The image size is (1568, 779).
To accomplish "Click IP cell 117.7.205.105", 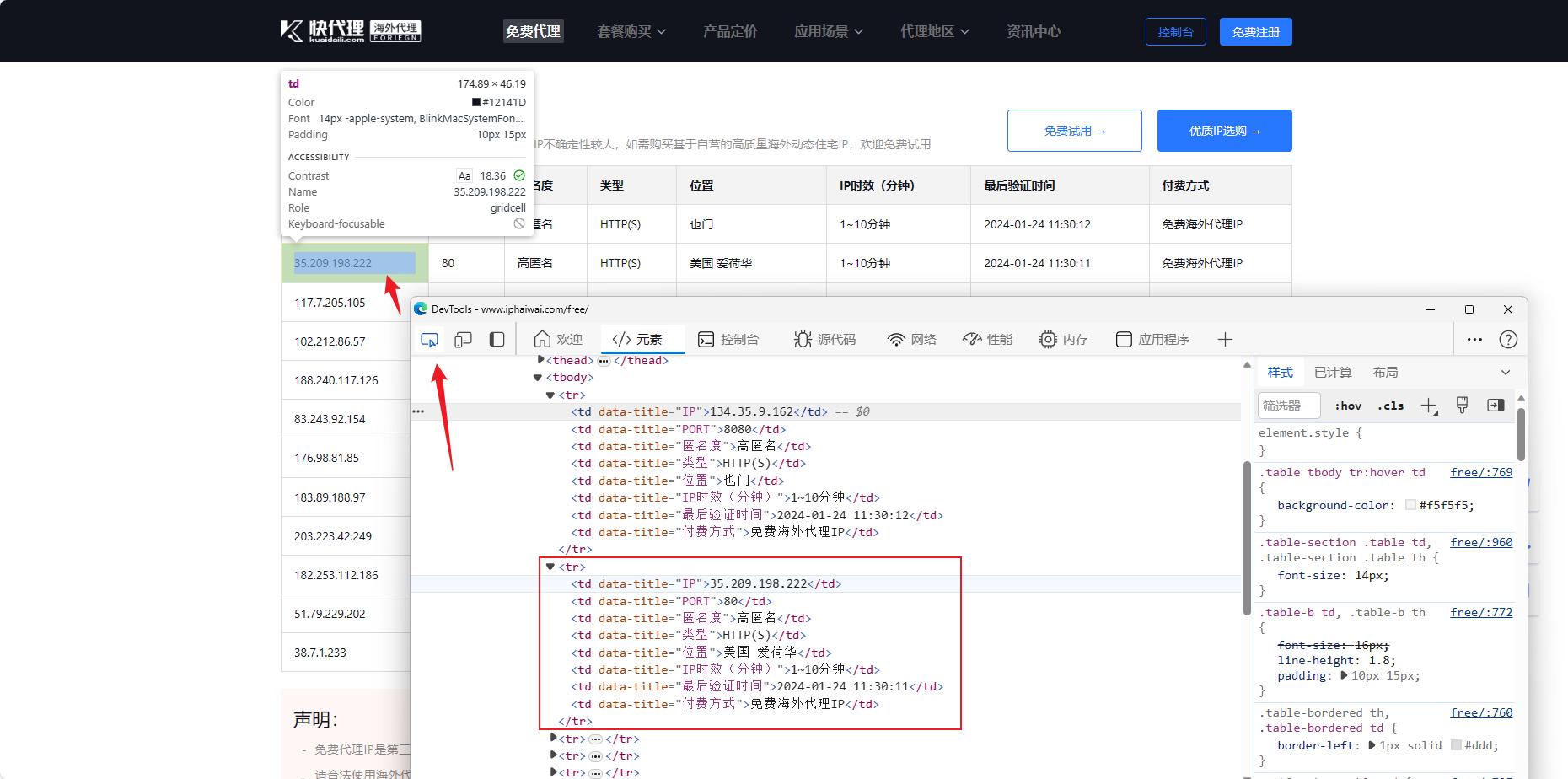I will [x=346, y=303].
